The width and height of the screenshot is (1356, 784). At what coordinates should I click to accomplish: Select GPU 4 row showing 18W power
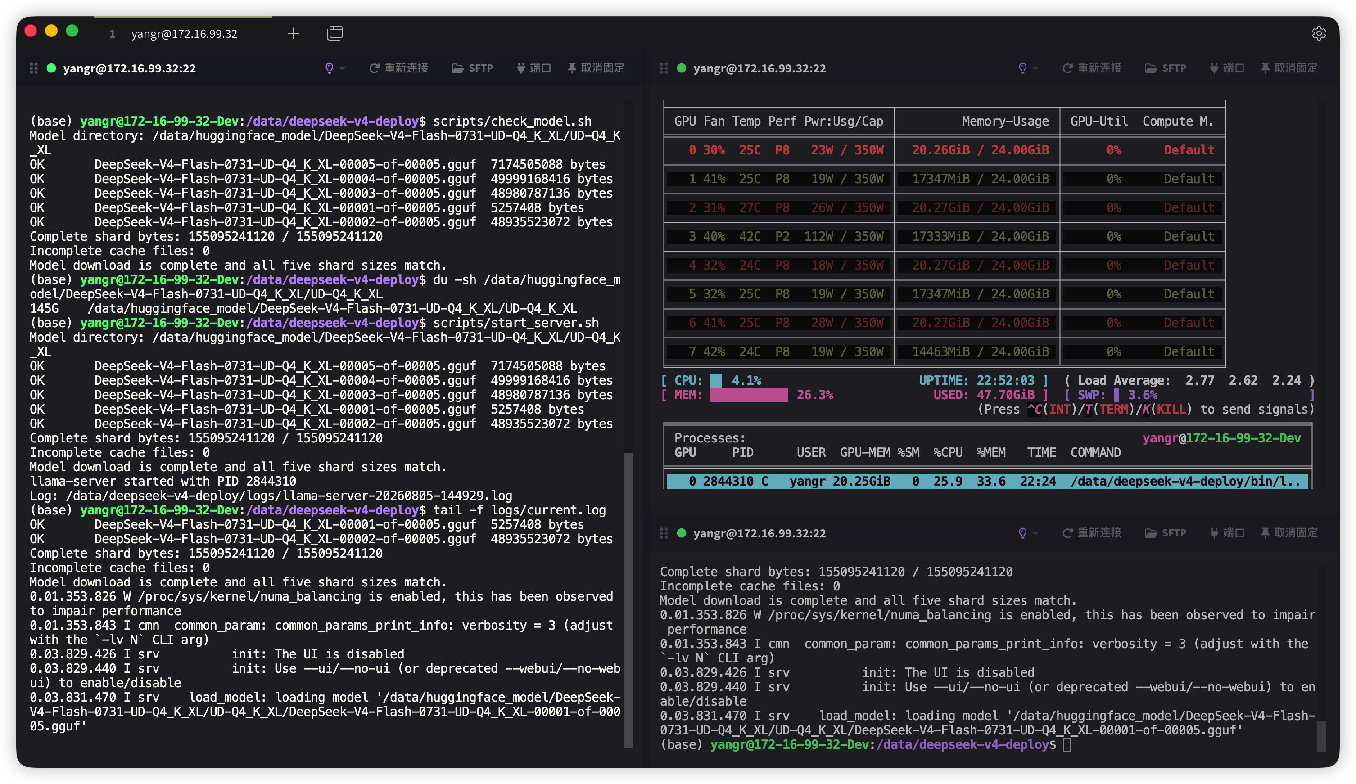point(945,265)
